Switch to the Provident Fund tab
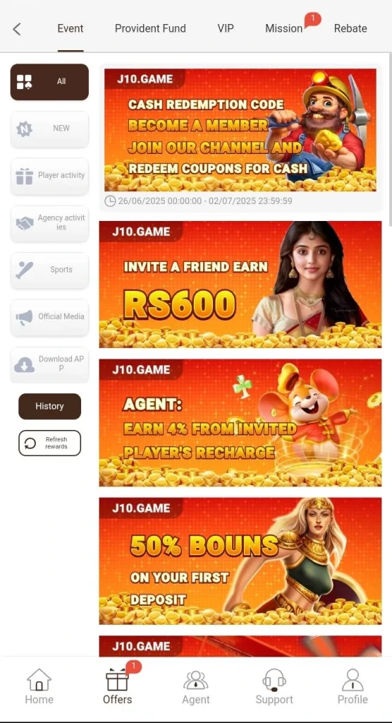Viewport: 392px width, 723px height. pos(150,28)
